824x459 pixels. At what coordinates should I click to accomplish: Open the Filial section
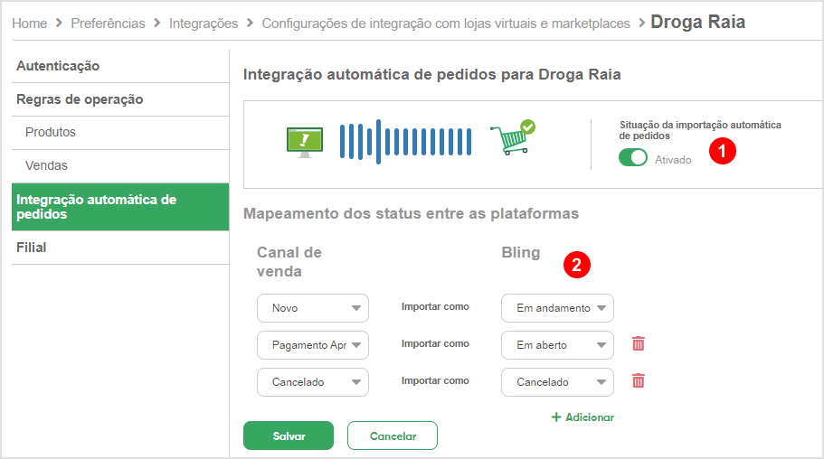120,248
